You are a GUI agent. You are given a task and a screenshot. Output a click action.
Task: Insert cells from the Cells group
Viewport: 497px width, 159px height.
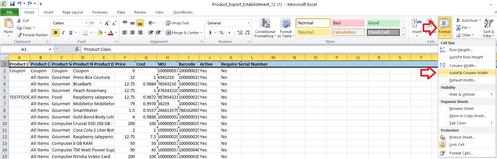[x=417, y=27]
